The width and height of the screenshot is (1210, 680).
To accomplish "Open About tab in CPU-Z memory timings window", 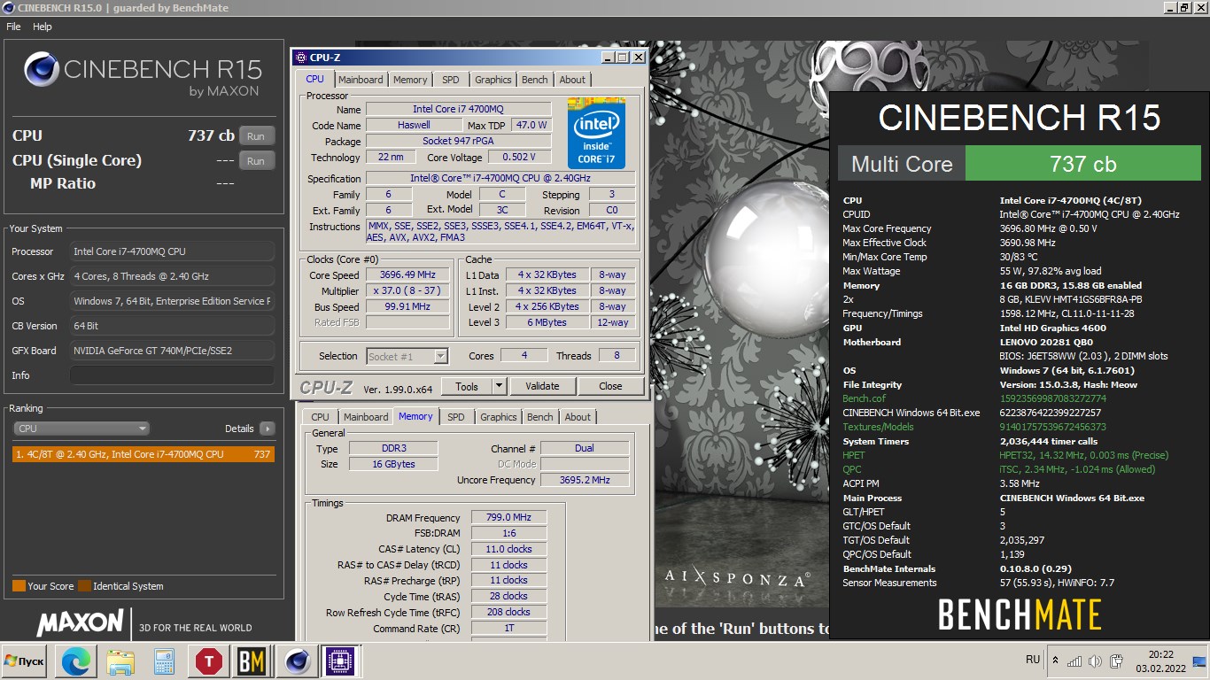I will [x=578, y=417].
